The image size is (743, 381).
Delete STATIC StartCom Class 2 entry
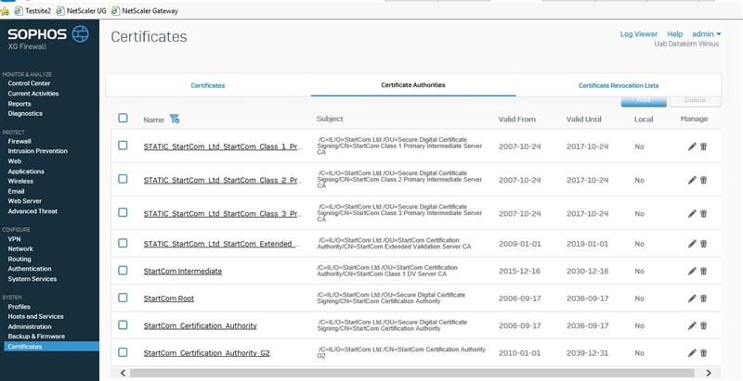pos(703,180)
